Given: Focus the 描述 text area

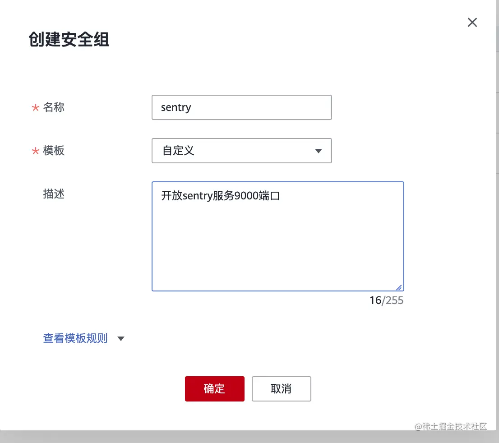Looking at the screenshot, I should [278, 236].
